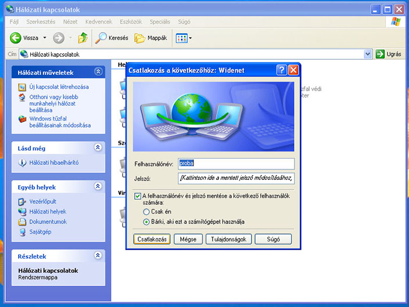The image size is (409, 307).
Task: Collapse the Hálózati műveletek panel
Action: pyautogui.click(x=98, y=71)
